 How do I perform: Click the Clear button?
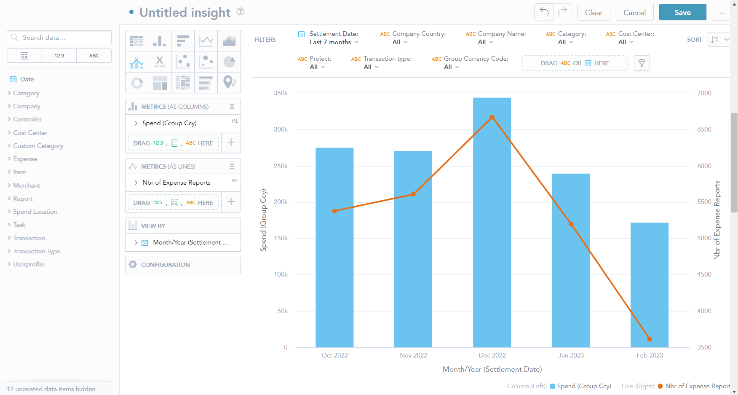point(594,12)
